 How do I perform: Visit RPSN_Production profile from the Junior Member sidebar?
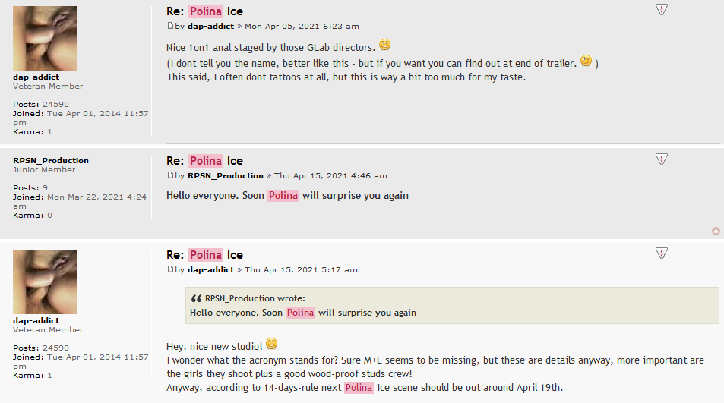coord(51,161)
